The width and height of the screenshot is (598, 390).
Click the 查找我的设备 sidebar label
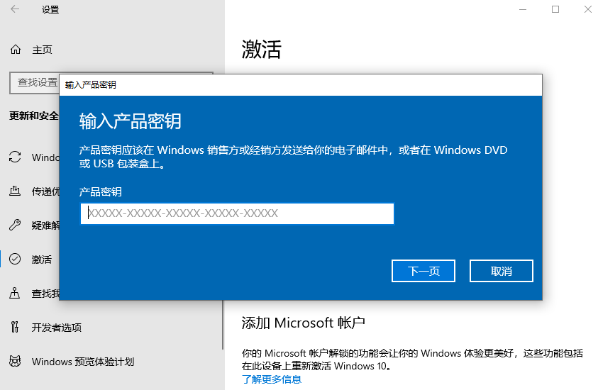[45, 294]
